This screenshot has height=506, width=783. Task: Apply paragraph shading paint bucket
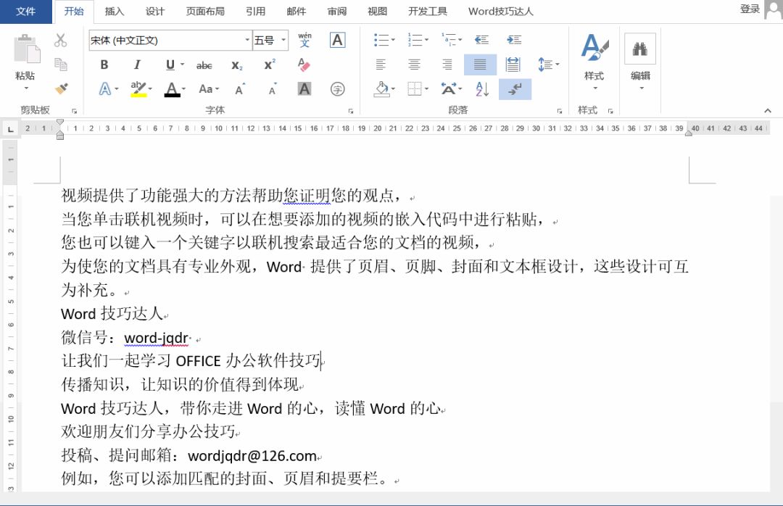coord(381,89)
